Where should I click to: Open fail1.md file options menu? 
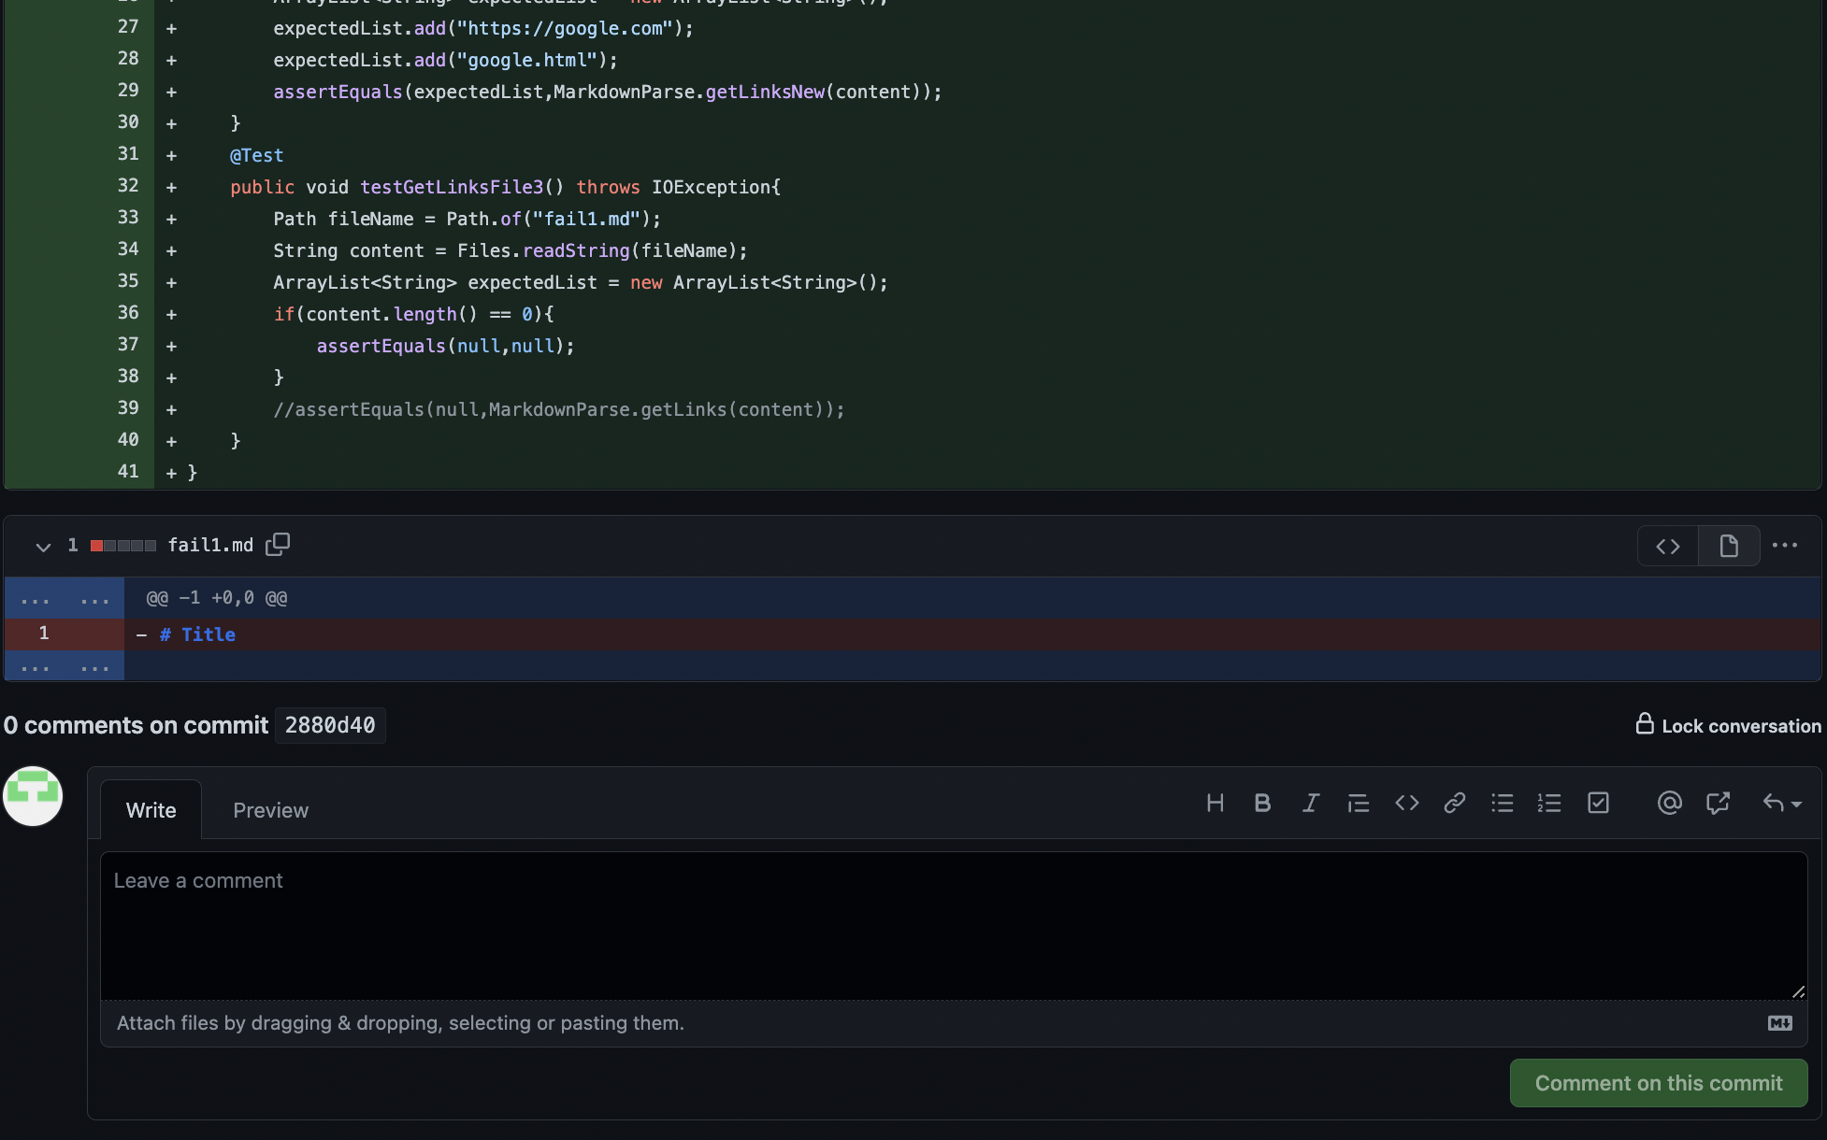coord(1784,546)
